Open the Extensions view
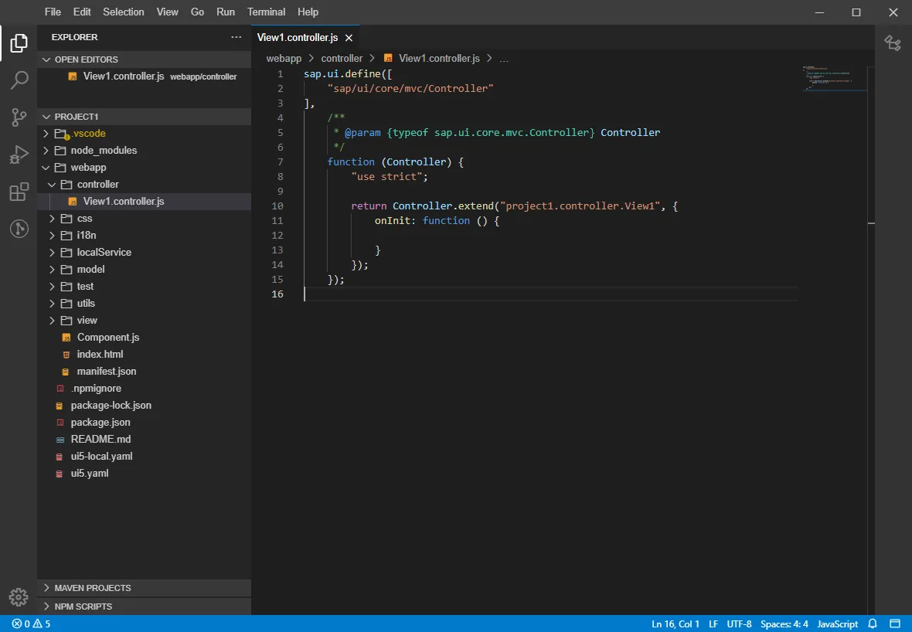This screenshot has height=632, width=912. point(19,192)
